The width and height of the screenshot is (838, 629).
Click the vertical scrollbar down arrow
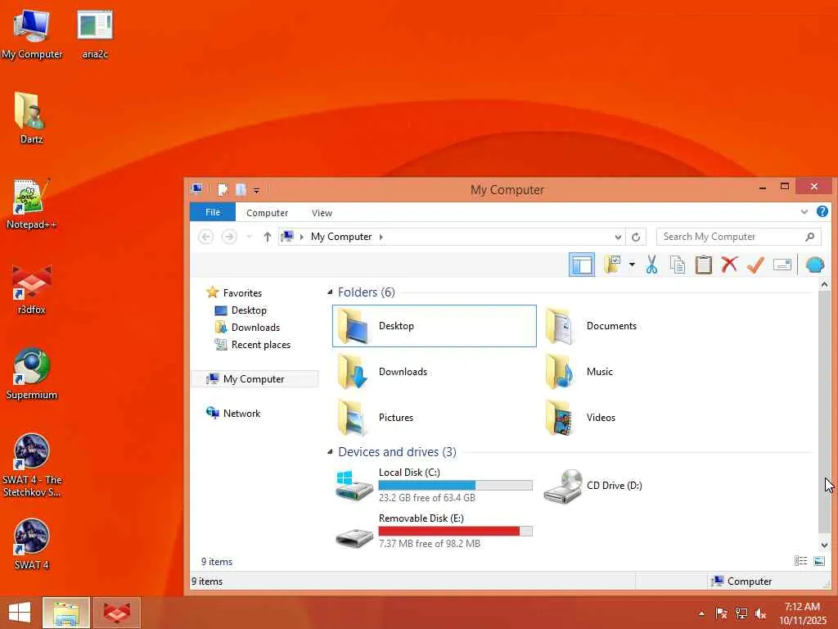click(824, 545)
